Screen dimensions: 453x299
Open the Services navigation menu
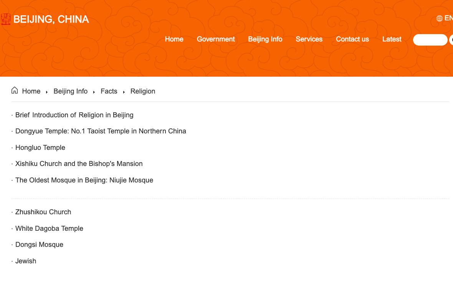coord(309,39)
